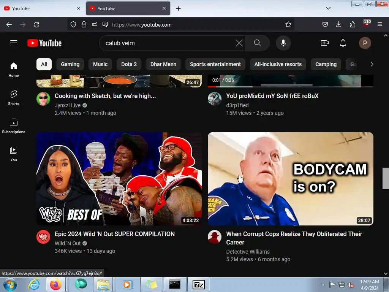Open Wild 'N Out channel name
This screenshot has height=292, width=389.
pyautogui.click(x=68, y=243)
